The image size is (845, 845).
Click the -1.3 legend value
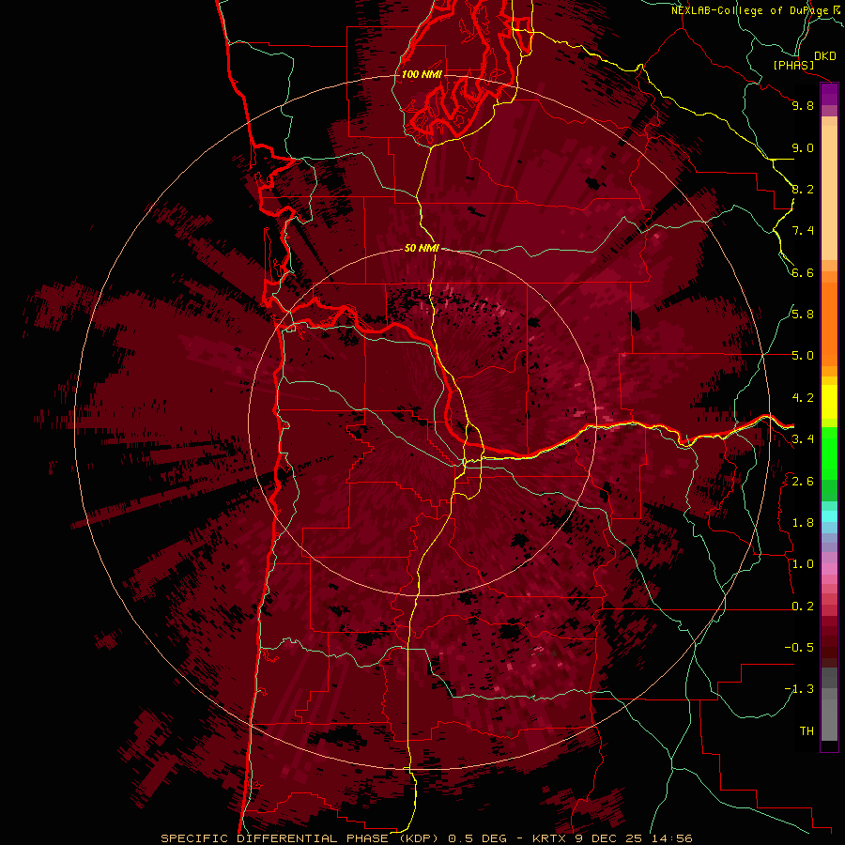tap(799, 689)
